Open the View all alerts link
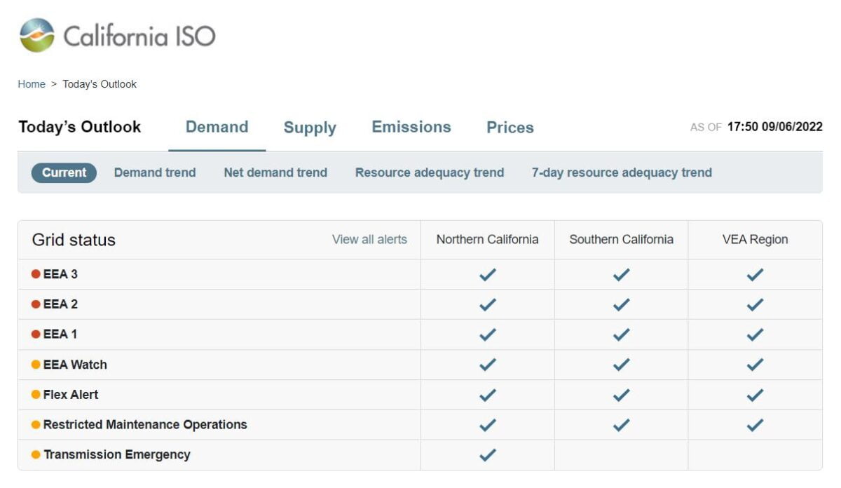Image resolution: width=841 pixels, height=488 pixels. [x=369, y=240]
